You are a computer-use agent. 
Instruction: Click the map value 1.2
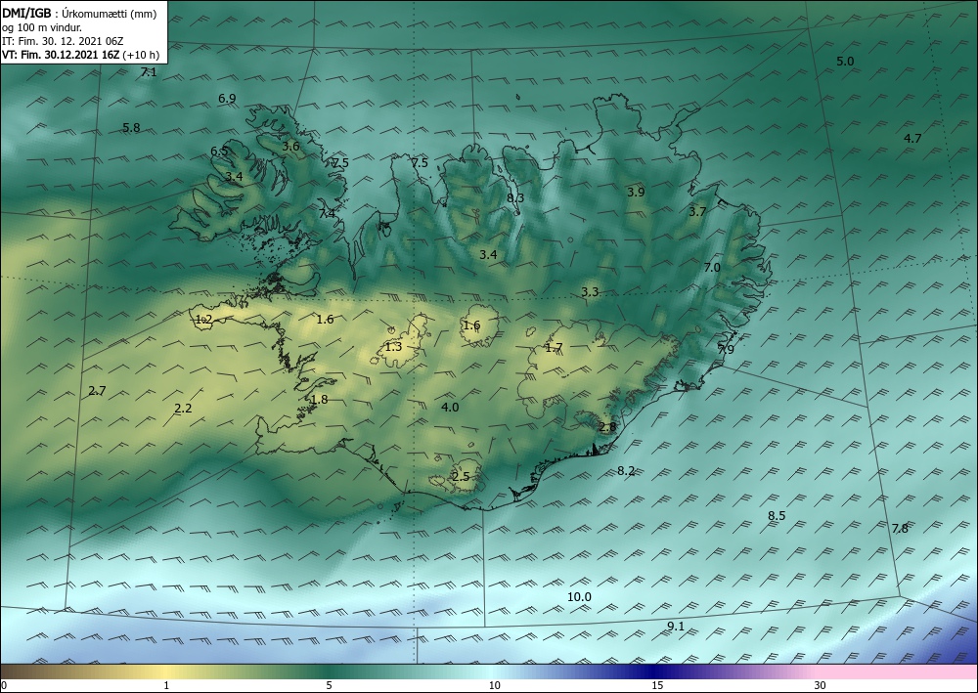204,320
